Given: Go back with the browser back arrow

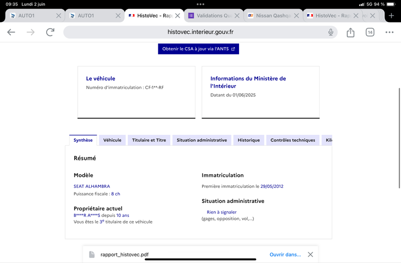Looking at the screenshot, I should click(11, 32).
